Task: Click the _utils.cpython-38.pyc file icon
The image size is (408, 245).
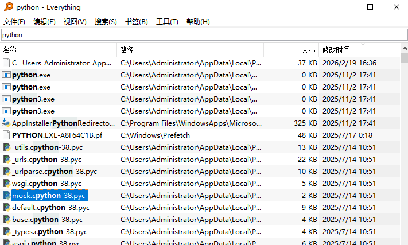Action: point(6,147)
